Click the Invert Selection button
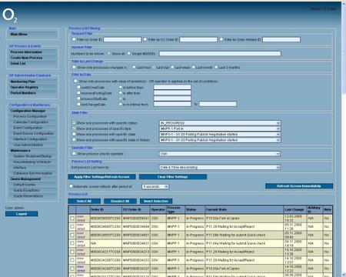Screen dimensions: 346x277 point(156,202)
